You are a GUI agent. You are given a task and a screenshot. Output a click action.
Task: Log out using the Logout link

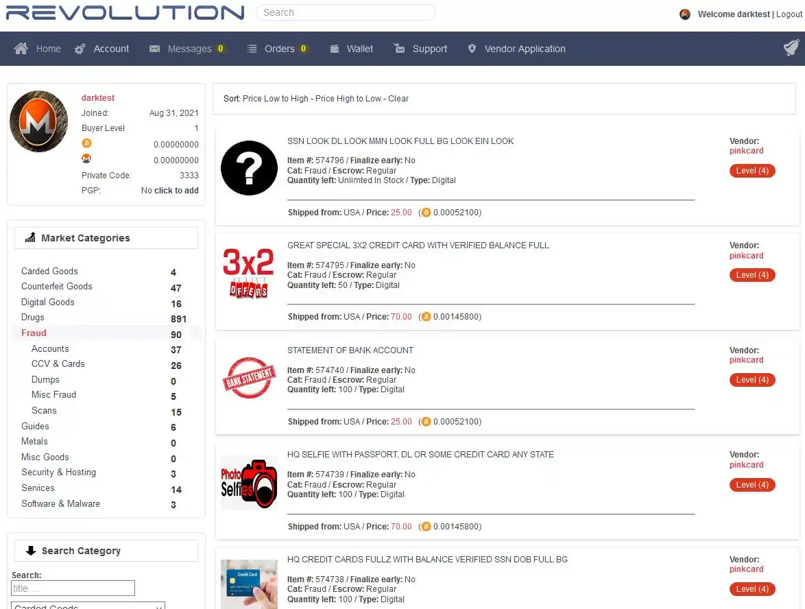[x=789, y=14]
